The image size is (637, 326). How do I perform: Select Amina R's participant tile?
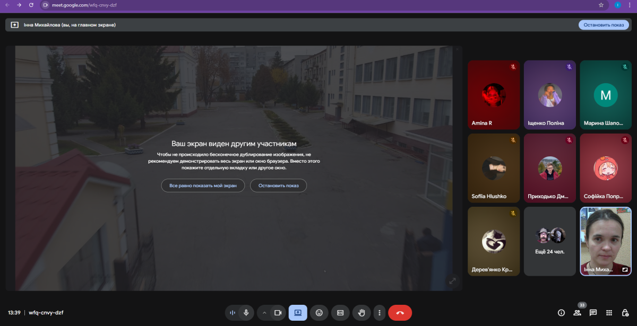click(x=494, y=95)
